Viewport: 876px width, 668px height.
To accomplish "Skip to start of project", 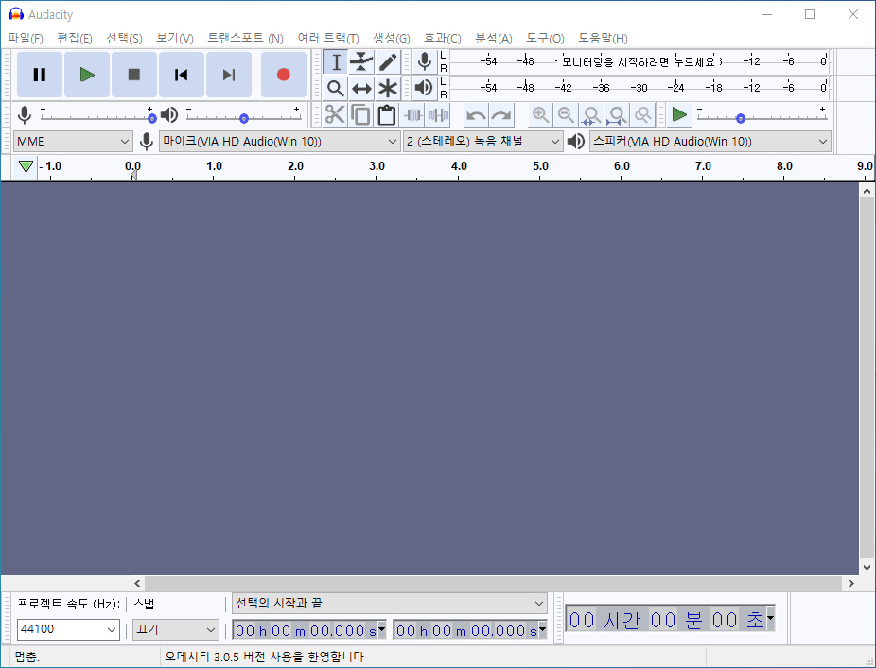I will coord(181,75).
